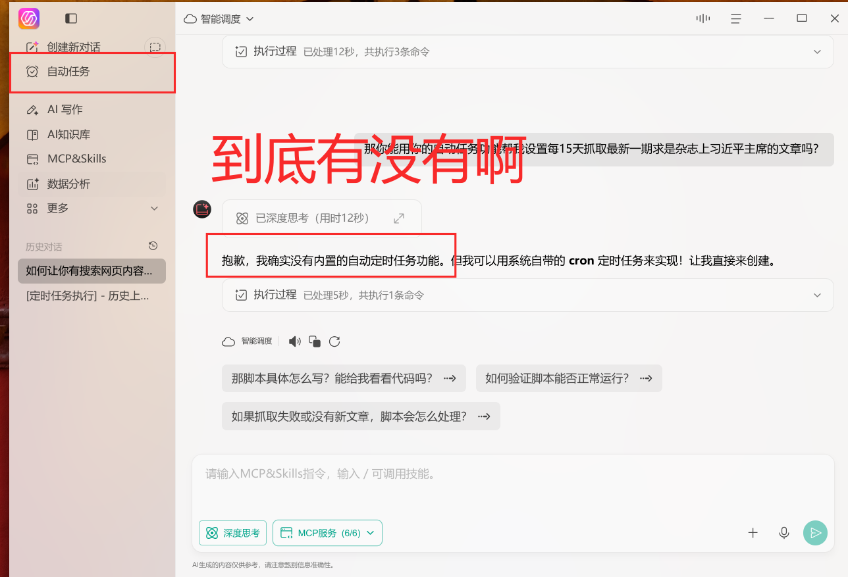Open the voice waveform icon in title bar
The width and height of the screenshot is (848, 577).
(703, 18)
